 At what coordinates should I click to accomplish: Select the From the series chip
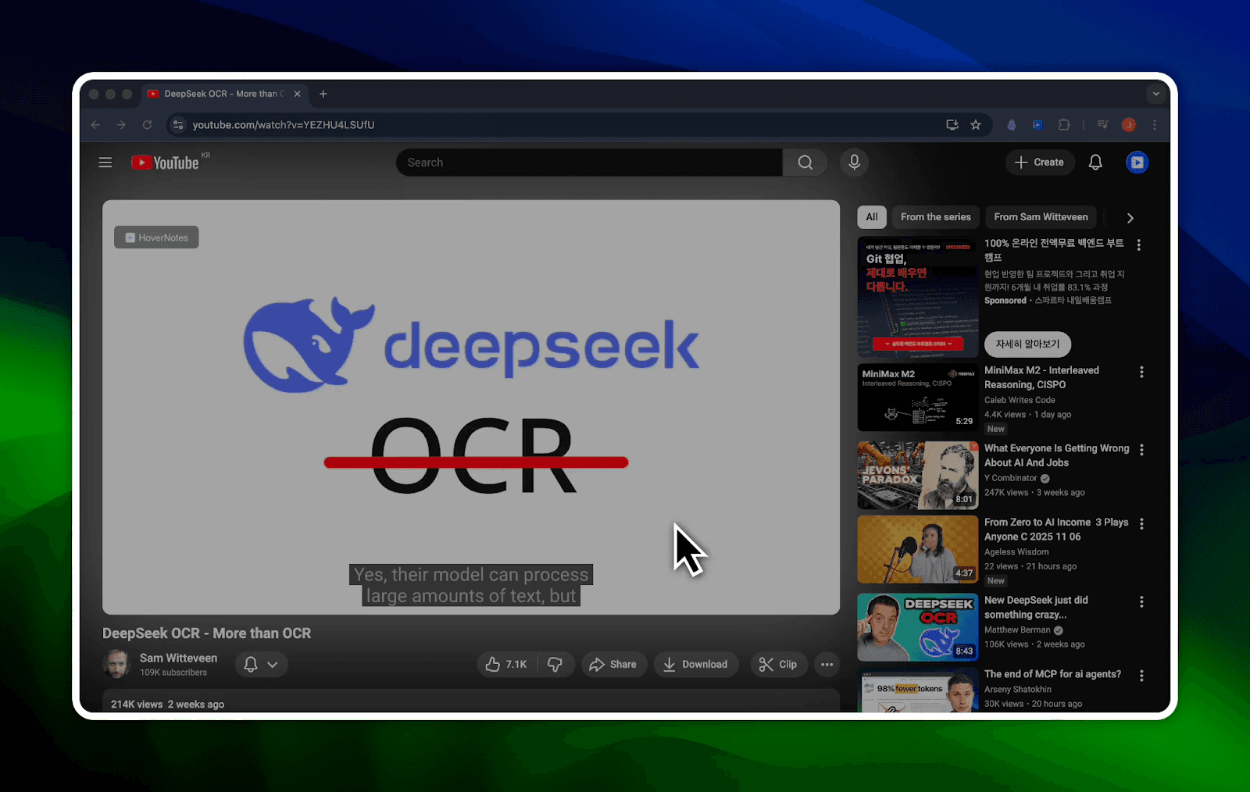click(936, 217)
